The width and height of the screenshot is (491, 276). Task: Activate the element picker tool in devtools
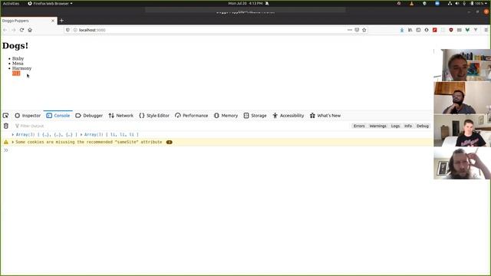5,116
